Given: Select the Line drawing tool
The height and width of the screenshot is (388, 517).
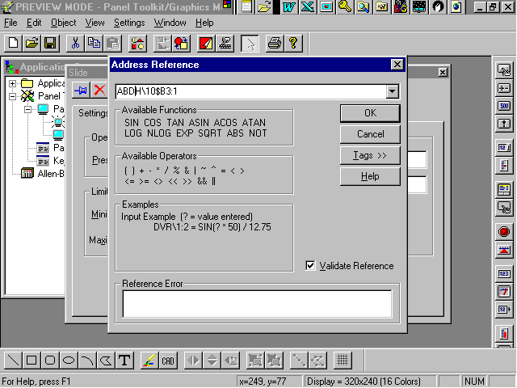Looking at the screenshot, I should click(x=13, y=361).
